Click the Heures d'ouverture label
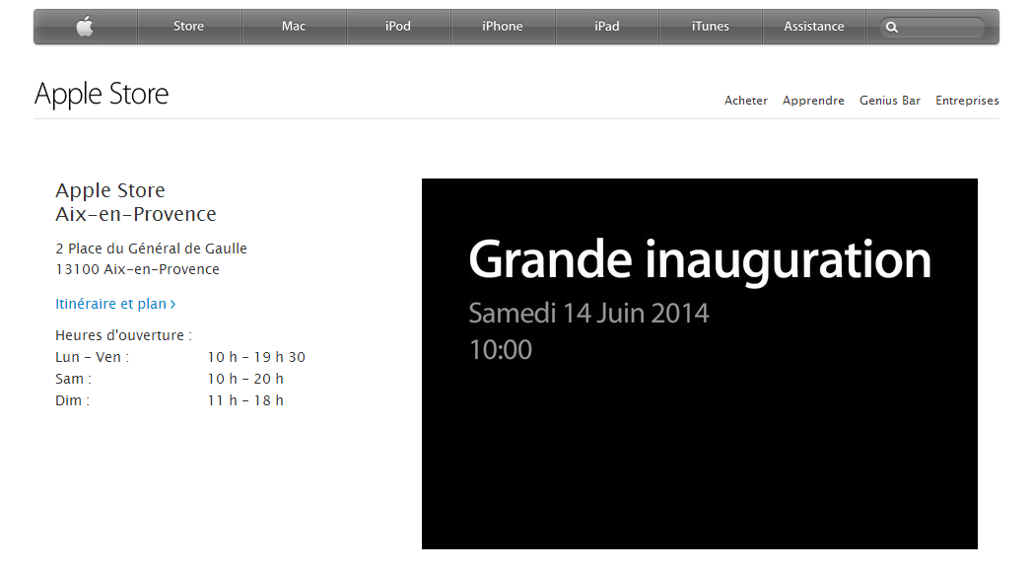The width and height of the screenshot is (1032, 572). 123,335
